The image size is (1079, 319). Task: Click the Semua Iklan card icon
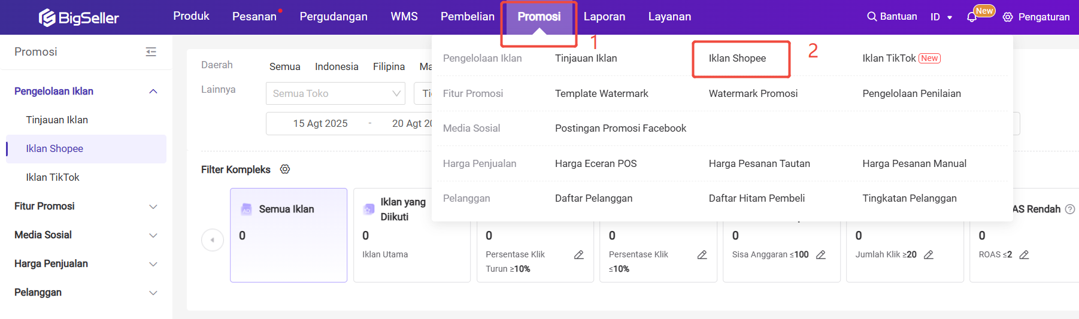(x=246, y=209)
